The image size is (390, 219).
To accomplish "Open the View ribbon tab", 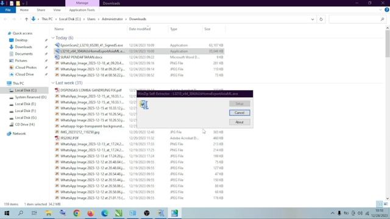I will tap(57, 10).
